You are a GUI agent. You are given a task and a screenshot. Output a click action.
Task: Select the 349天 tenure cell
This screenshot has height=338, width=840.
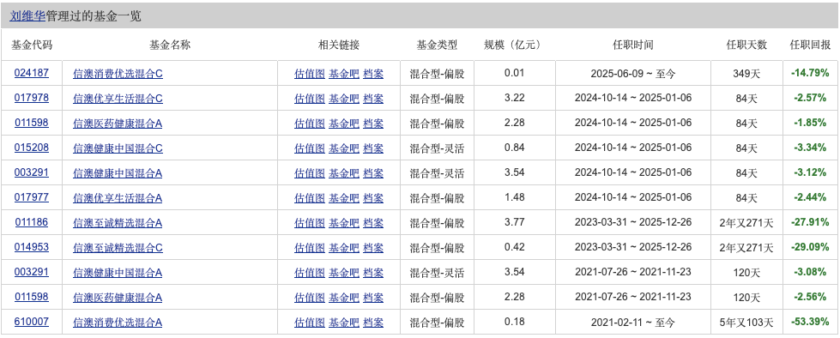click(746, 74)
